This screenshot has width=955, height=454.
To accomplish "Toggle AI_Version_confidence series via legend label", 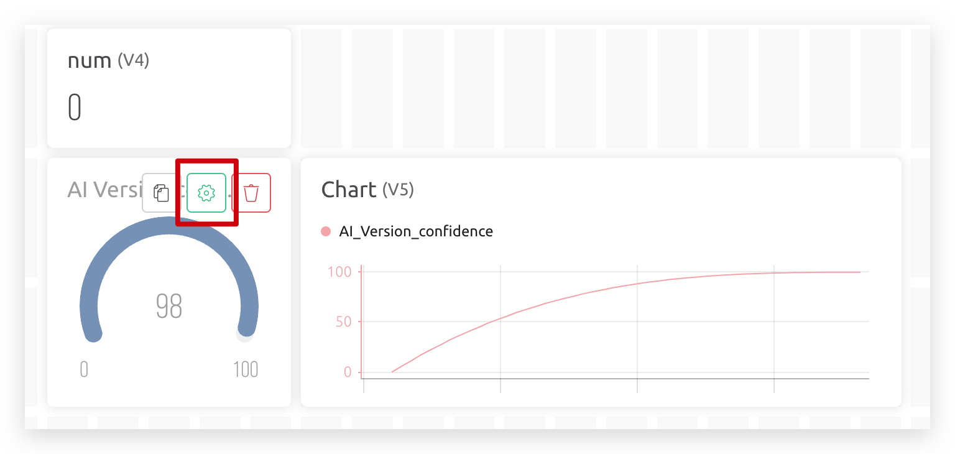I will (416, 232).
